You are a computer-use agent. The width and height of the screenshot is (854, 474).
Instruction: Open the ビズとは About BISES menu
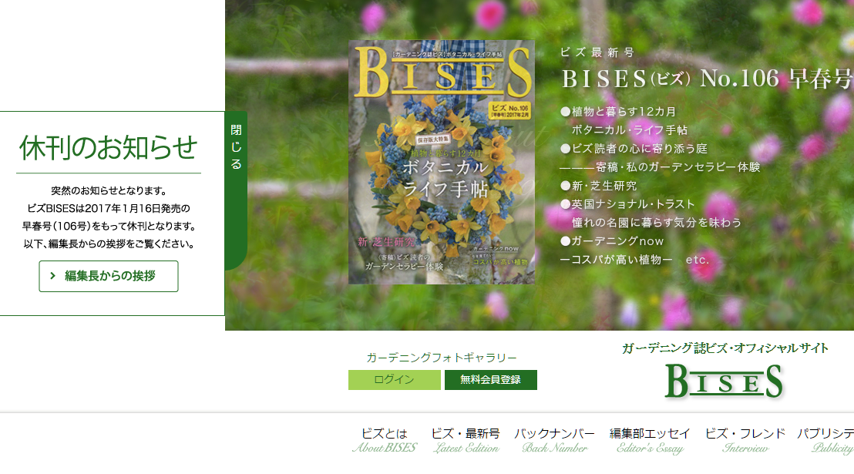tap(385, 440)
